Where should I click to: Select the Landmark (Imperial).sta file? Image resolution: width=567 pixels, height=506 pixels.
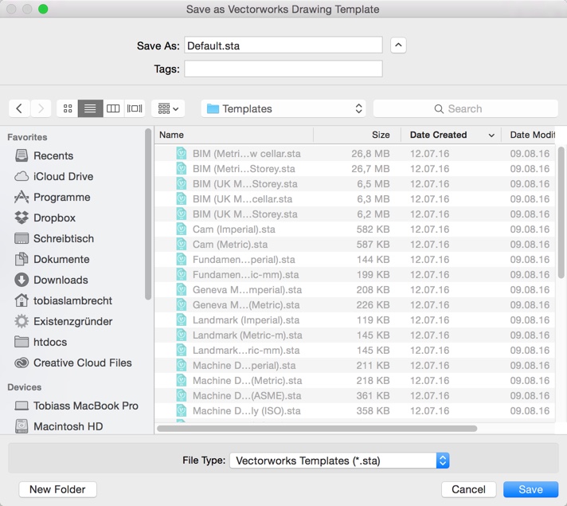[355, 320]
